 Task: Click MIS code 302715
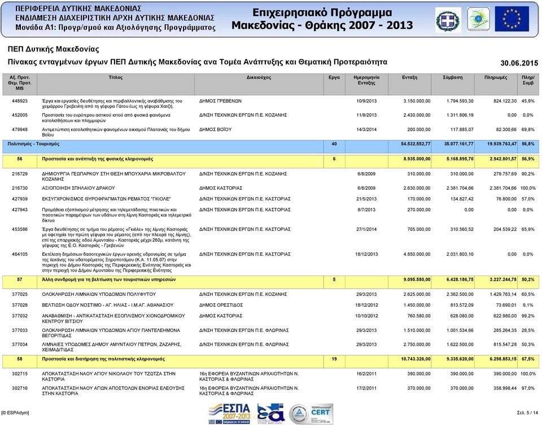tap(20, 374)
